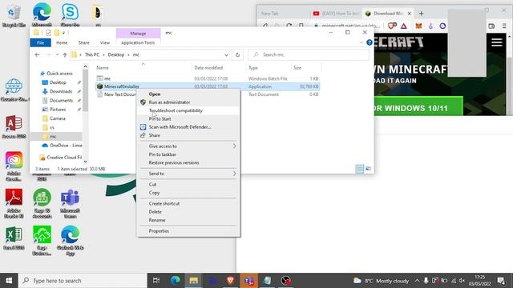
Task: Click Share in the context menu
Action: coord(188,135)
